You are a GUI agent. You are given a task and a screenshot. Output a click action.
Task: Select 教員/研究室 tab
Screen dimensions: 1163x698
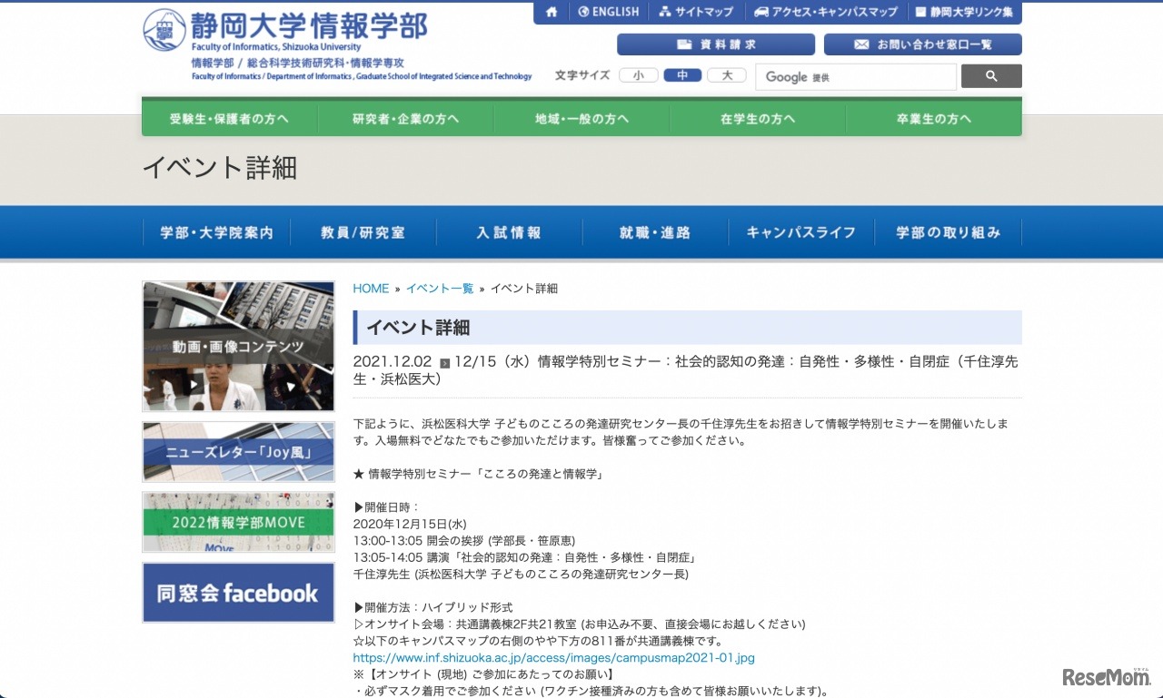(x=363, y=232)
